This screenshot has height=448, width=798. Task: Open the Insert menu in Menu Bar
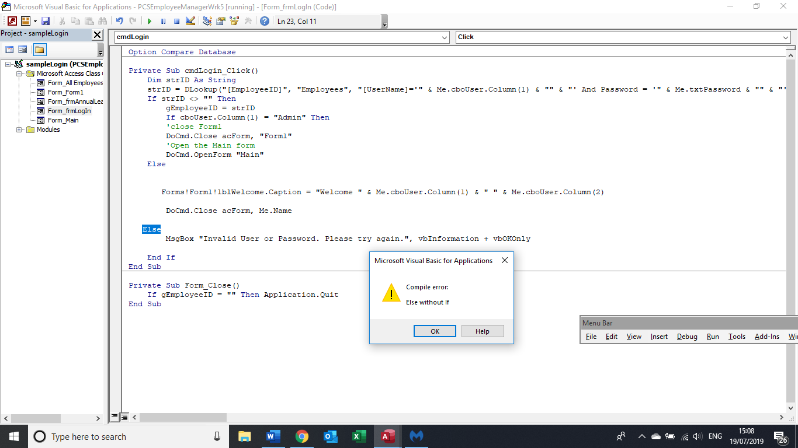pyautogui.click(x=659, y=337)
